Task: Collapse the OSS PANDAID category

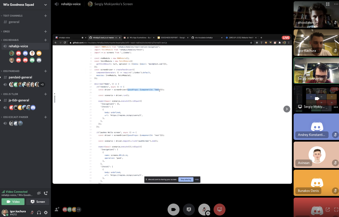Action: (11, 71)
